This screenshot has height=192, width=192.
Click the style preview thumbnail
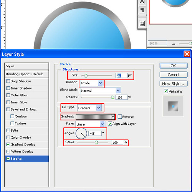pos(173,106)
